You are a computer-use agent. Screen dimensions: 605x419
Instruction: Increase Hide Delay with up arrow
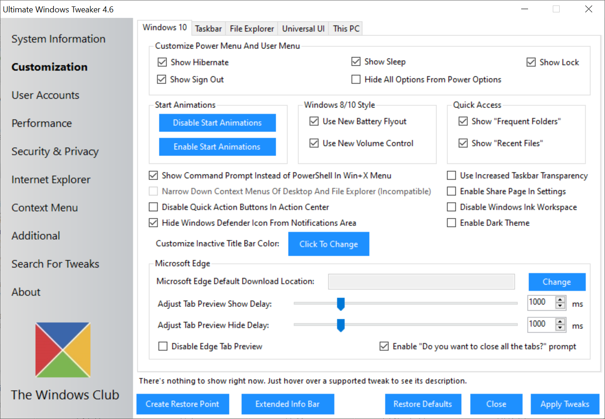click(560, 322)
